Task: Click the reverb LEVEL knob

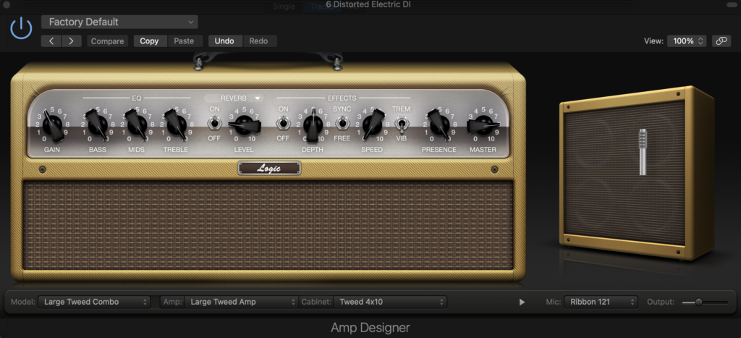Action: click(245, 125)
